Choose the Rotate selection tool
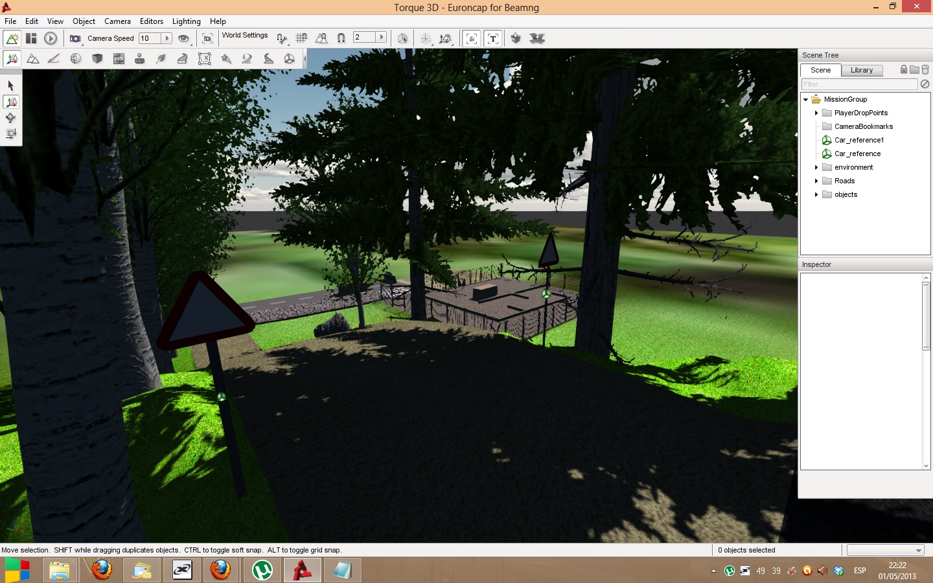 pyautogui.click(x=11, y=118)
